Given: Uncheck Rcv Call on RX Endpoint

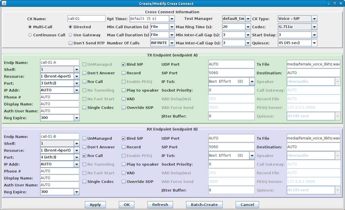Looking at the screenshot, I should tap(84, 156).
